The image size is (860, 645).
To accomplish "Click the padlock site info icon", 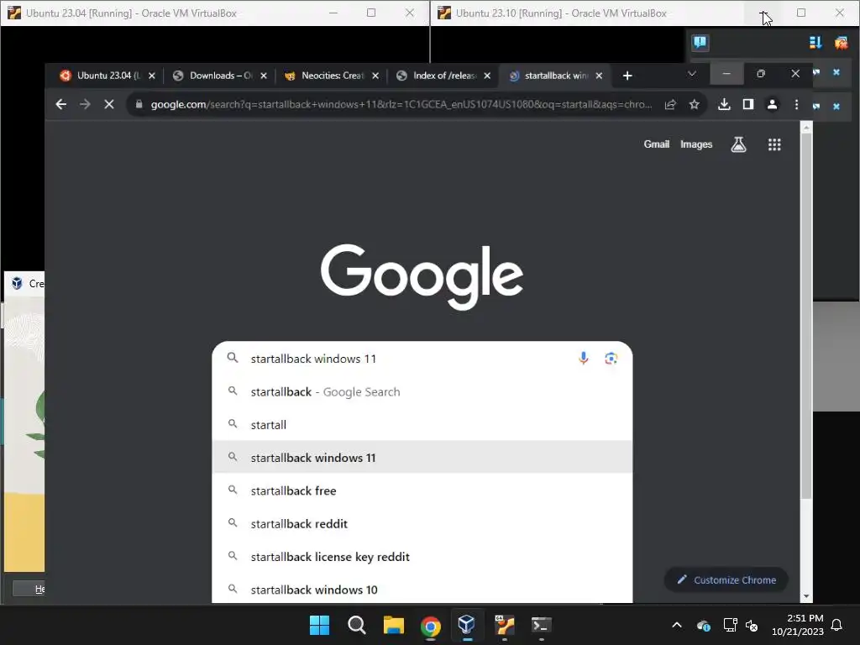I will click(x=139, y=104).
